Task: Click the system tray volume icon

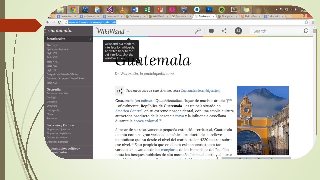Action: 296,9
